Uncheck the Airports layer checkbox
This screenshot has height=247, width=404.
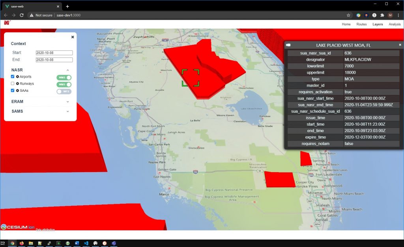(x=13, y=76)
